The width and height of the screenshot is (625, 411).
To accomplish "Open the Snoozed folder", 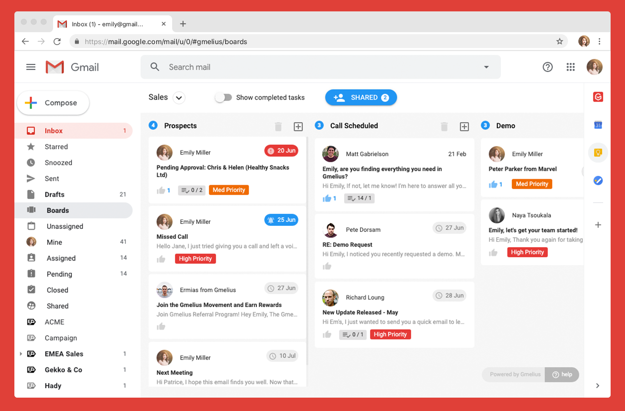I will pos(73,162).
